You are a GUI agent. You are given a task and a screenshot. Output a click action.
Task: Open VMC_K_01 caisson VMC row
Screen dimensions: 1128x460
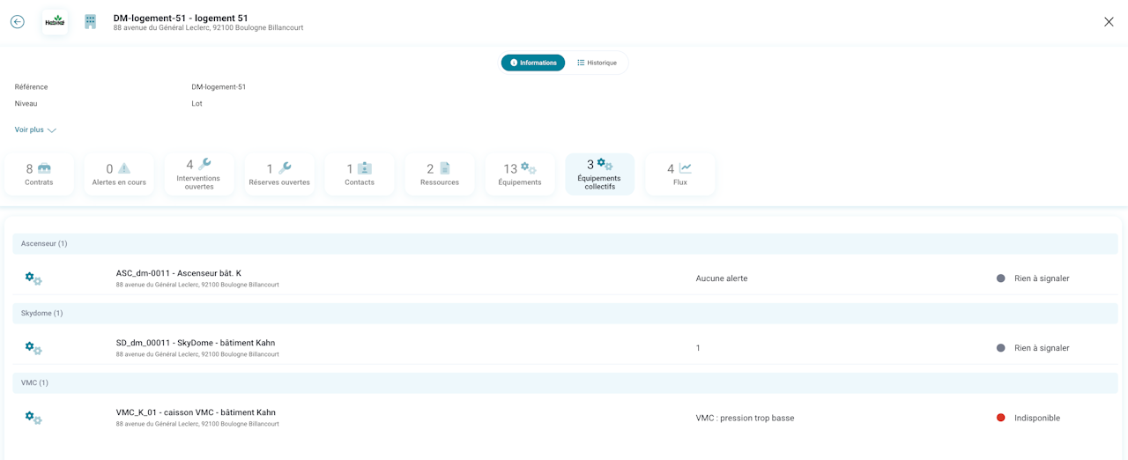click(x=565, y=417)
